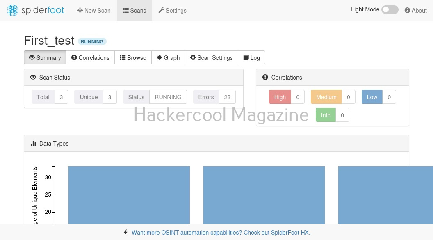Open the SpiderFoot HX promotional link

[x=221, y=233]
